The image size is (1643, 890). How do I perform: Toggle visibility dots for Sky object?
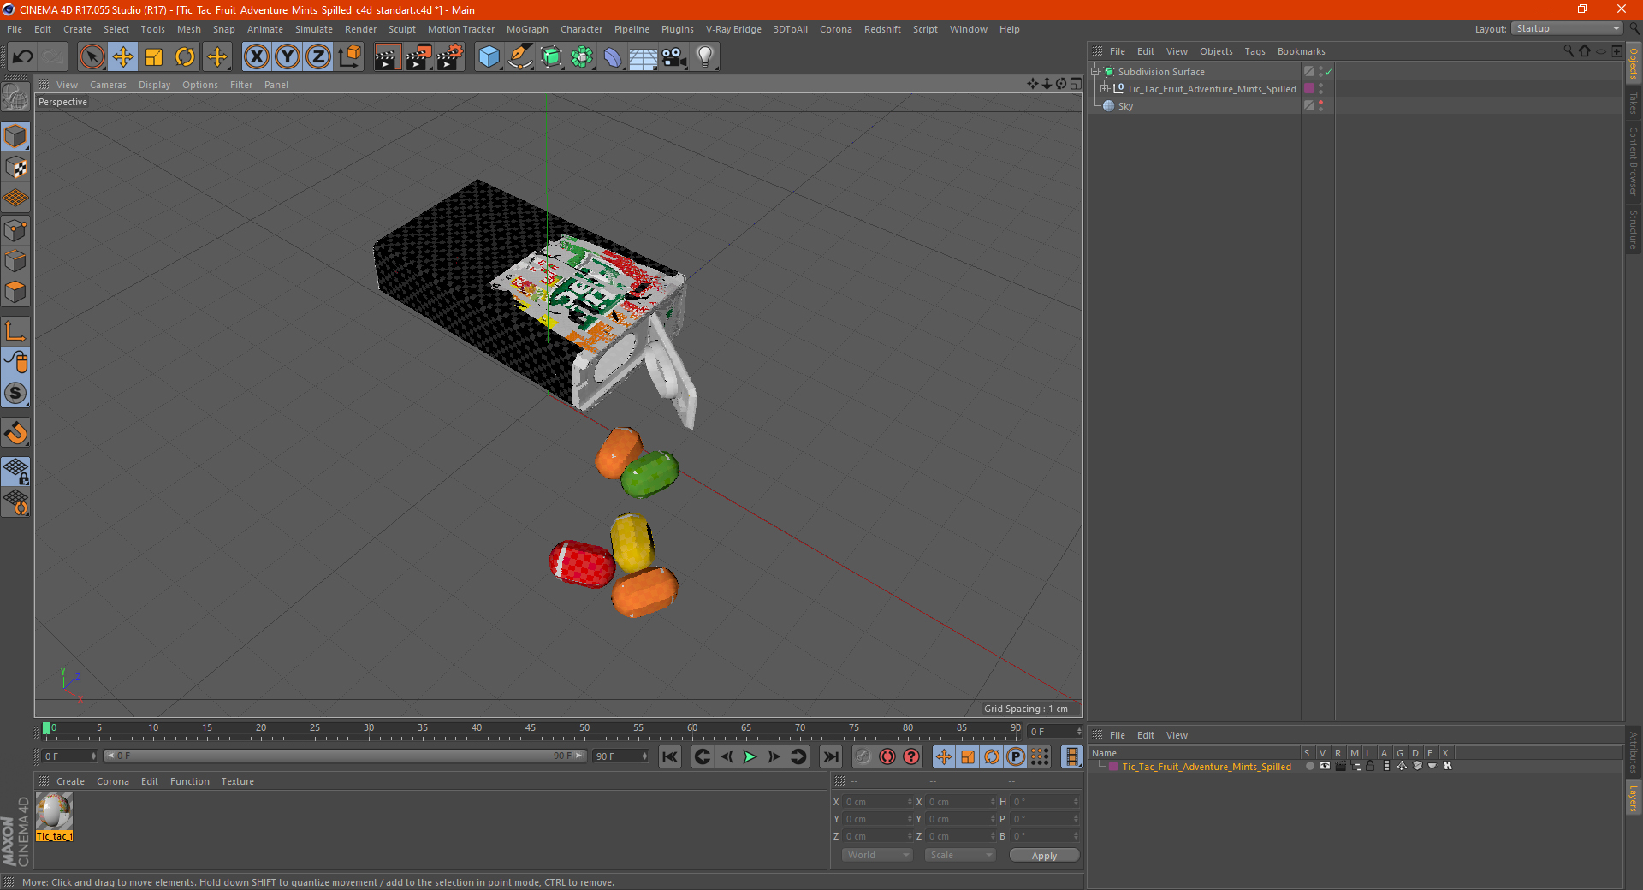pyautogui.click(x=1321, y=106)
